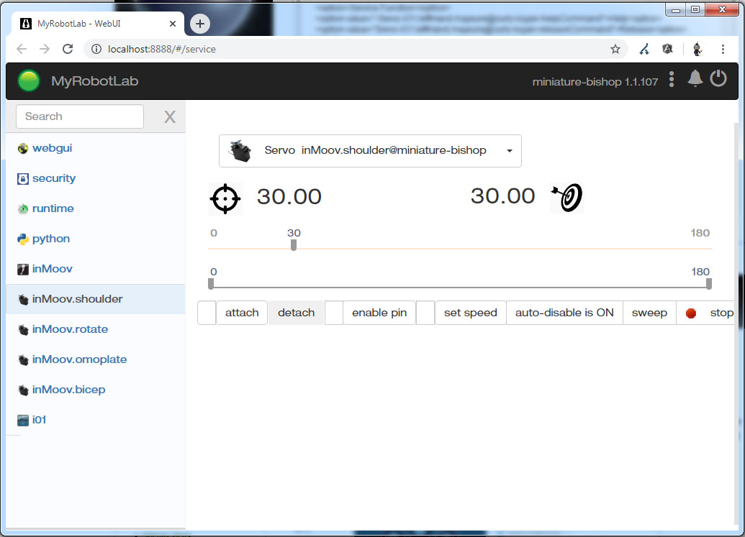The image size is (745, 537).
Task: Click the python logo icon
Action: [23, 239]
